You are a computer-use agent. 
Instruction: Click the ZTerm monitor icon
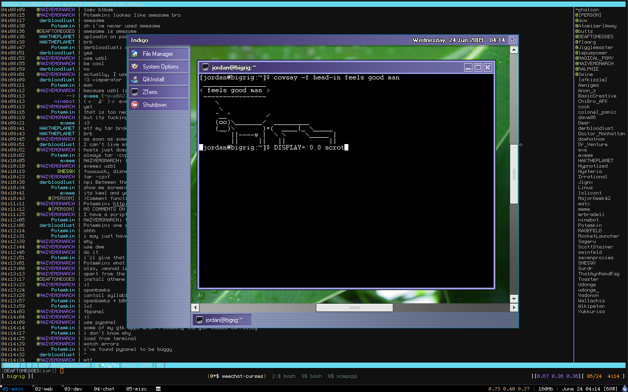pos(135,92)
